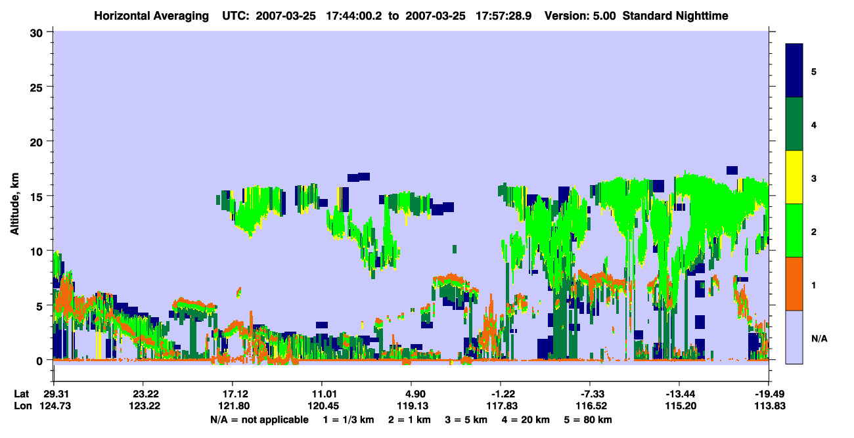Click the legend text 'N/A = not applicable'
The height and width of the screenshot is (438, 854).
[259, 420]
